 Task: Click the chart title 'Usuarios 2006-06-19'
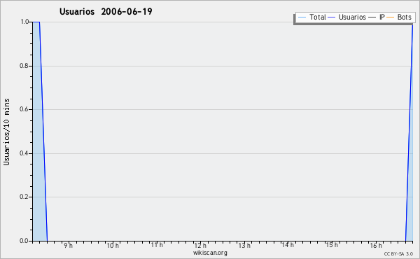pos(106,11)
